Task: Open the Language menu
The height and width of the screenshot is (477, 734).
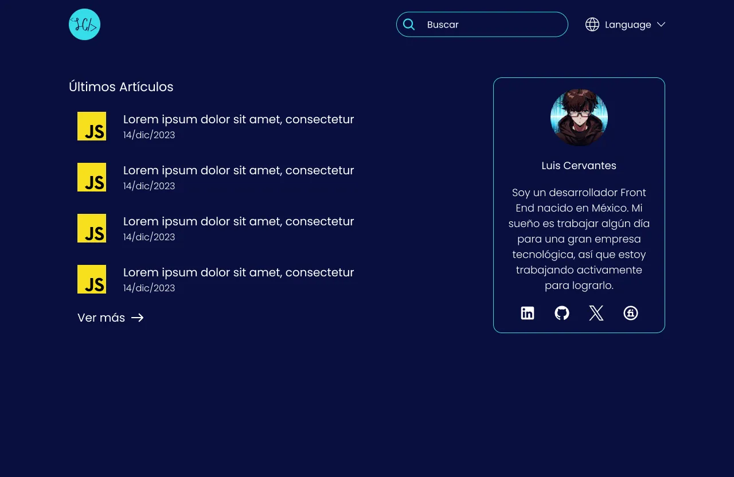Action: click(627, 24)
